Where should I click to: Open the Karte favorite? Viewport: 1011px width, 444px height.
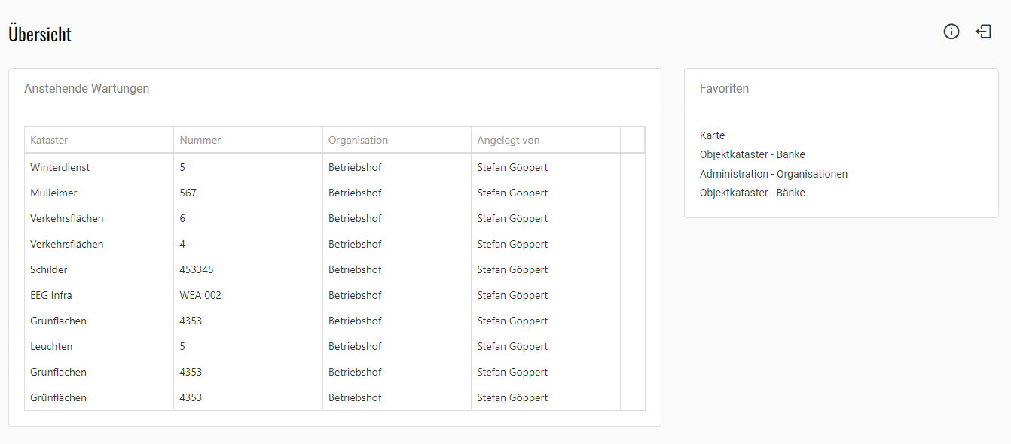(712, 135)
